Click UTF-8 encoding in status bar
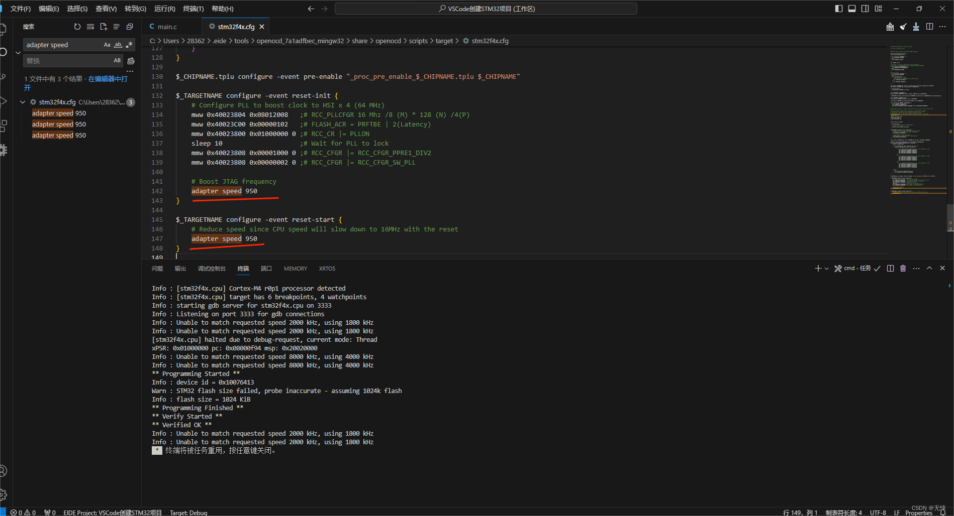The width and height of the screenshot is (954, 516). coord(878,512)
